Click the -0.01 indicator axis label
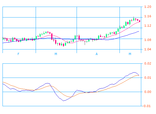This screenshot has width=156, height=114. [147, 106]
